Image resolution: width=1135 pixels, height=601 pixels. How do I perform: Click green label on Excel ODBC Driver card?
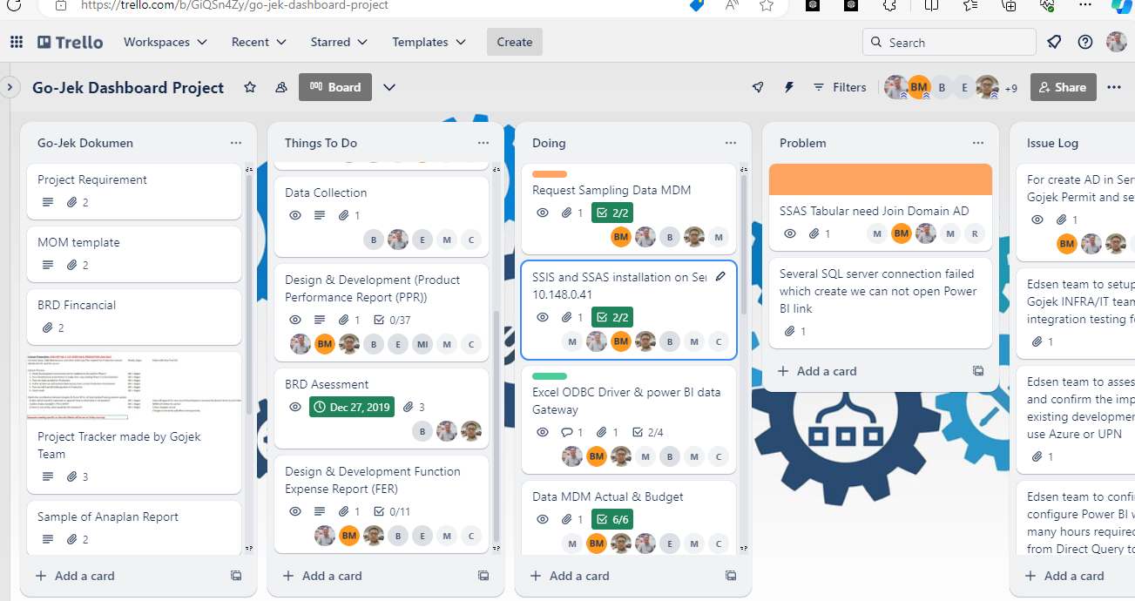[x=550, y=376]
